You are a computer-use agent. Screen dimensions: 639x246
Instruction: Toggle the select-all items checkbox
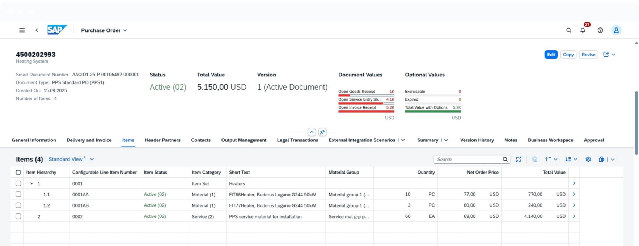18,172
